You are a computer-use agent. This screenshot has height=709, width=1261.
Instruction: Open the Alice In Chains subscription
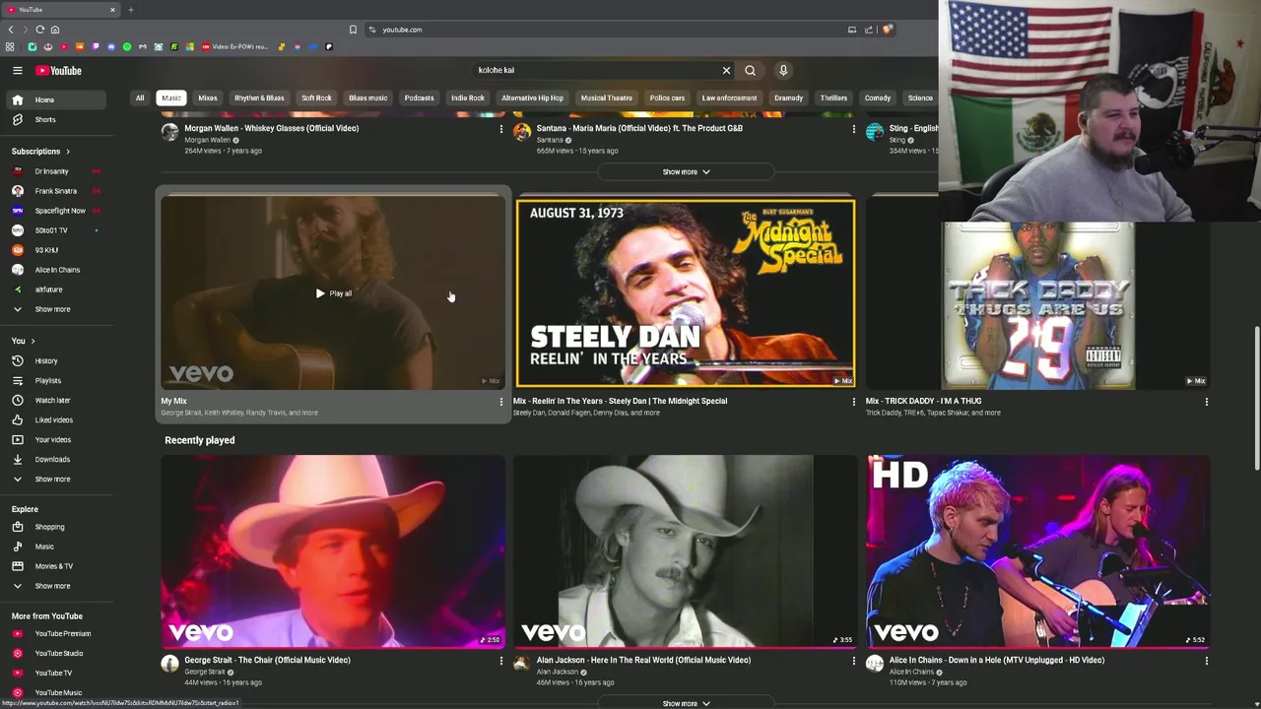tap(54, 270)
